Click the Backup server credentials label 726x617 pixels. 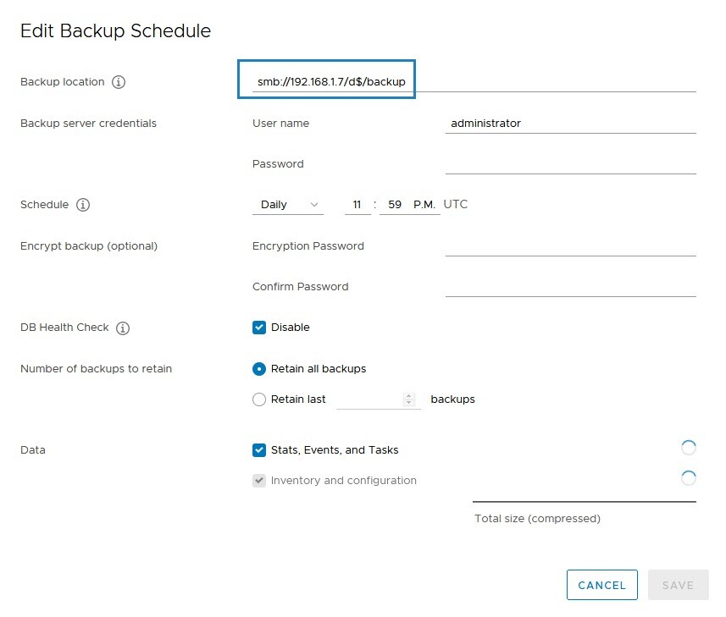[x=88, y=124]
